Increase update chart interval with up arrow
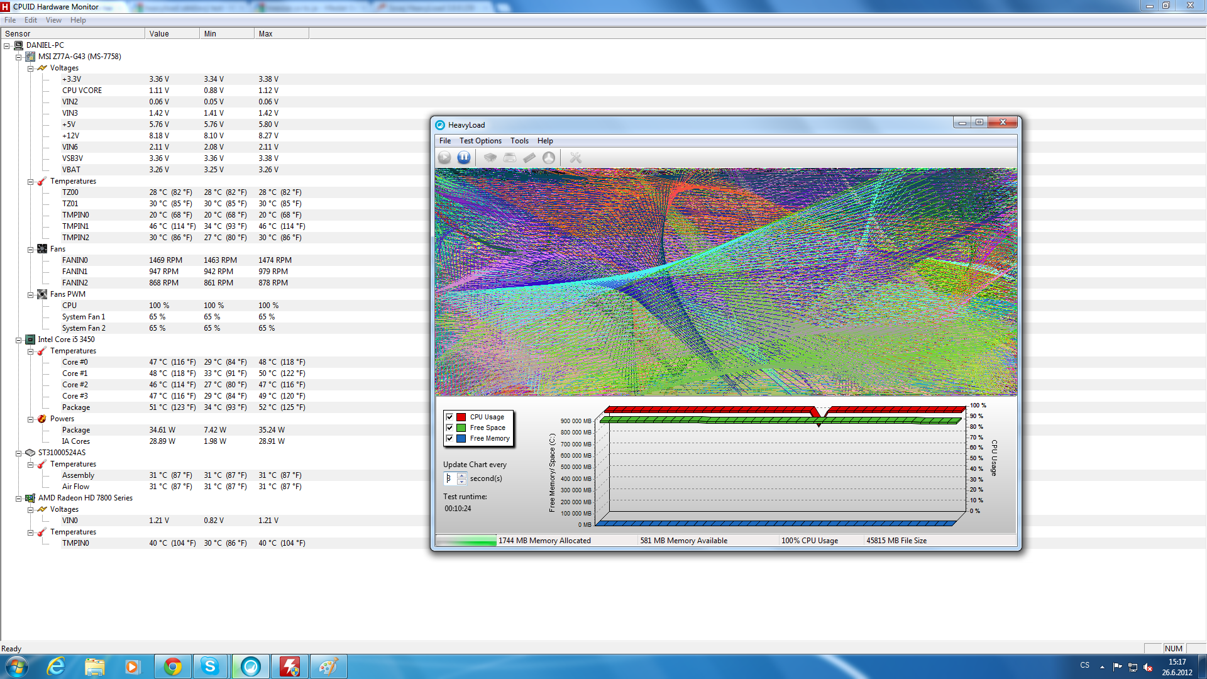The height and width of the screenshot is (679, 1207). point(462,475)
